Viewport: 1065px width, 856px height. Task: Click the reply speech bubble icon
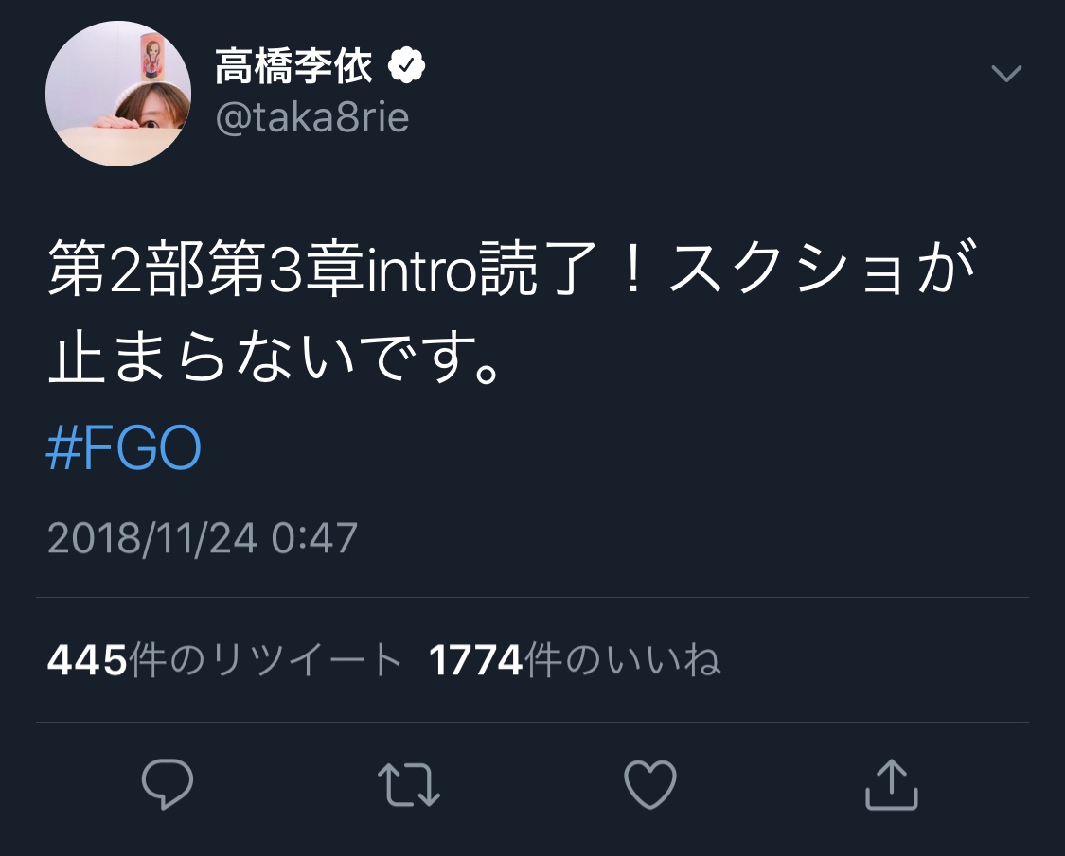[x=168, y=785]
